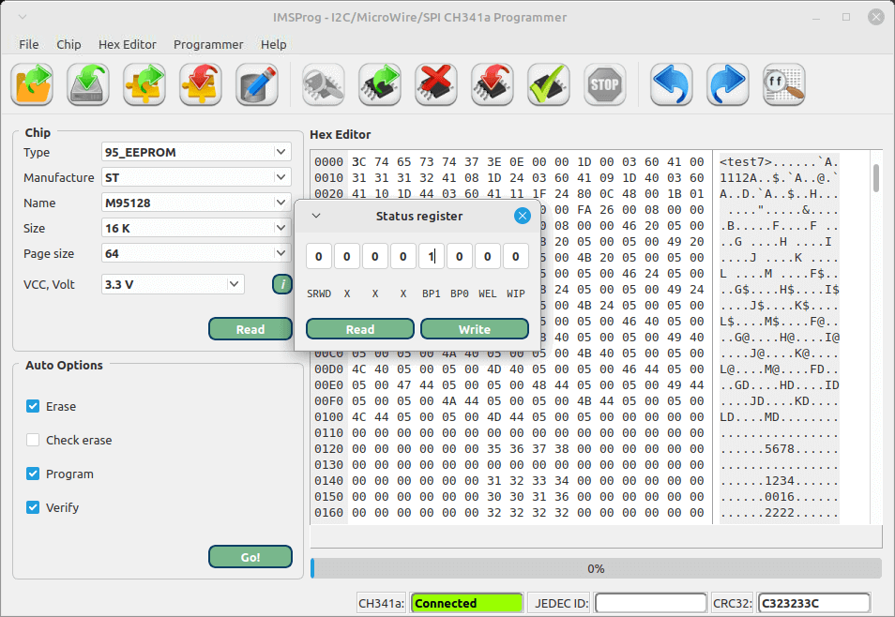895x617 pixels.
Task: Click the operation progress bar showing 0%
Action: (596, 568)
